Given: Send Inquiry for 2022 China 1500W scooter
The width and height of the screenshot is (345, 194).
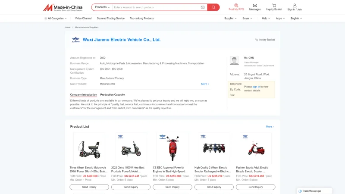Looking at the screenshot, I should pyautogui.click(x=131, y=187).
